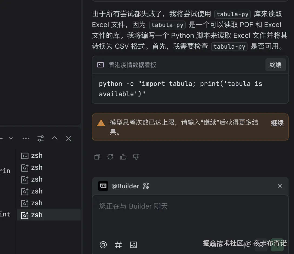294x254 pixels.
Task: Click the wrench tools icon next to @Builder
Action: point(146,186)
